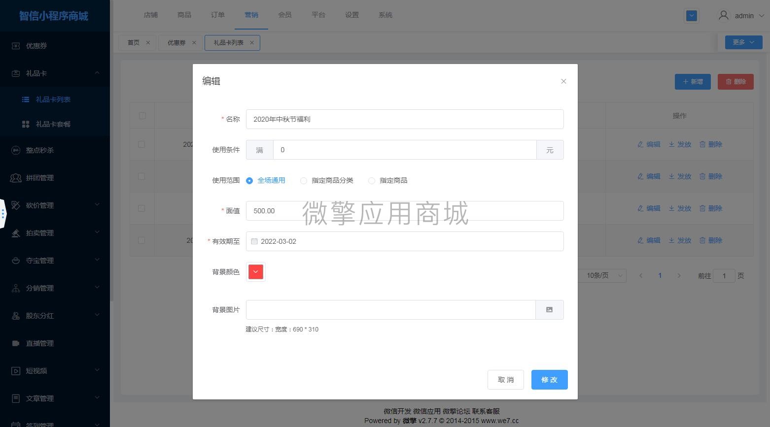Click the 股东分红 sidebar icon
Image resolution: width=770 pixels, height=427 pixels.
(x=16, y=316)
